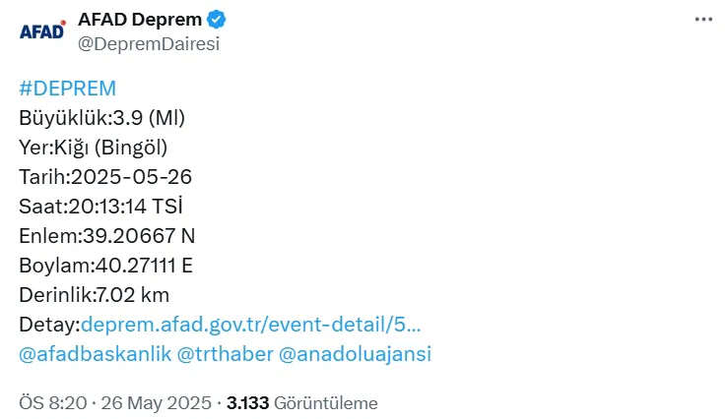The height and width of the screenshot is (419, 728).
Task: Open the AFAD Deprem display name
Action: pos(139,20)
